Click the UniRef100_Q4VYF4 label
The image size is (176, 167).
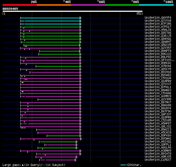tap(158, 18)
